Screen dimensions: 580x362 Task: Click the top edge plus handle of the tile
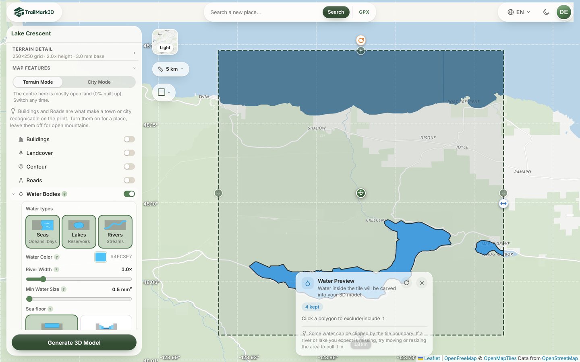361,51
